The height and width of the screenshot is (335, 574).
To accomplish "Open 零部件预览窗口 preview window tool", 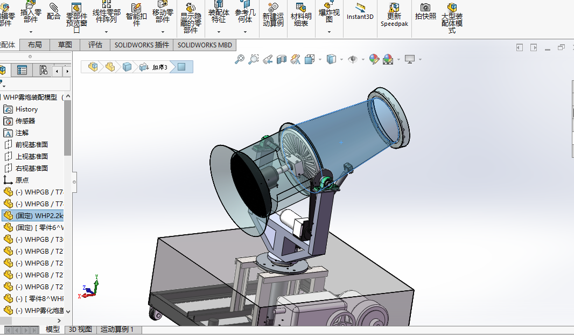I will [76, 18].
